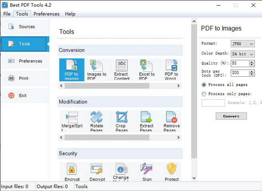Open the Color Depth dropdown
262x191 pixels.
click(x=243, y=54)
